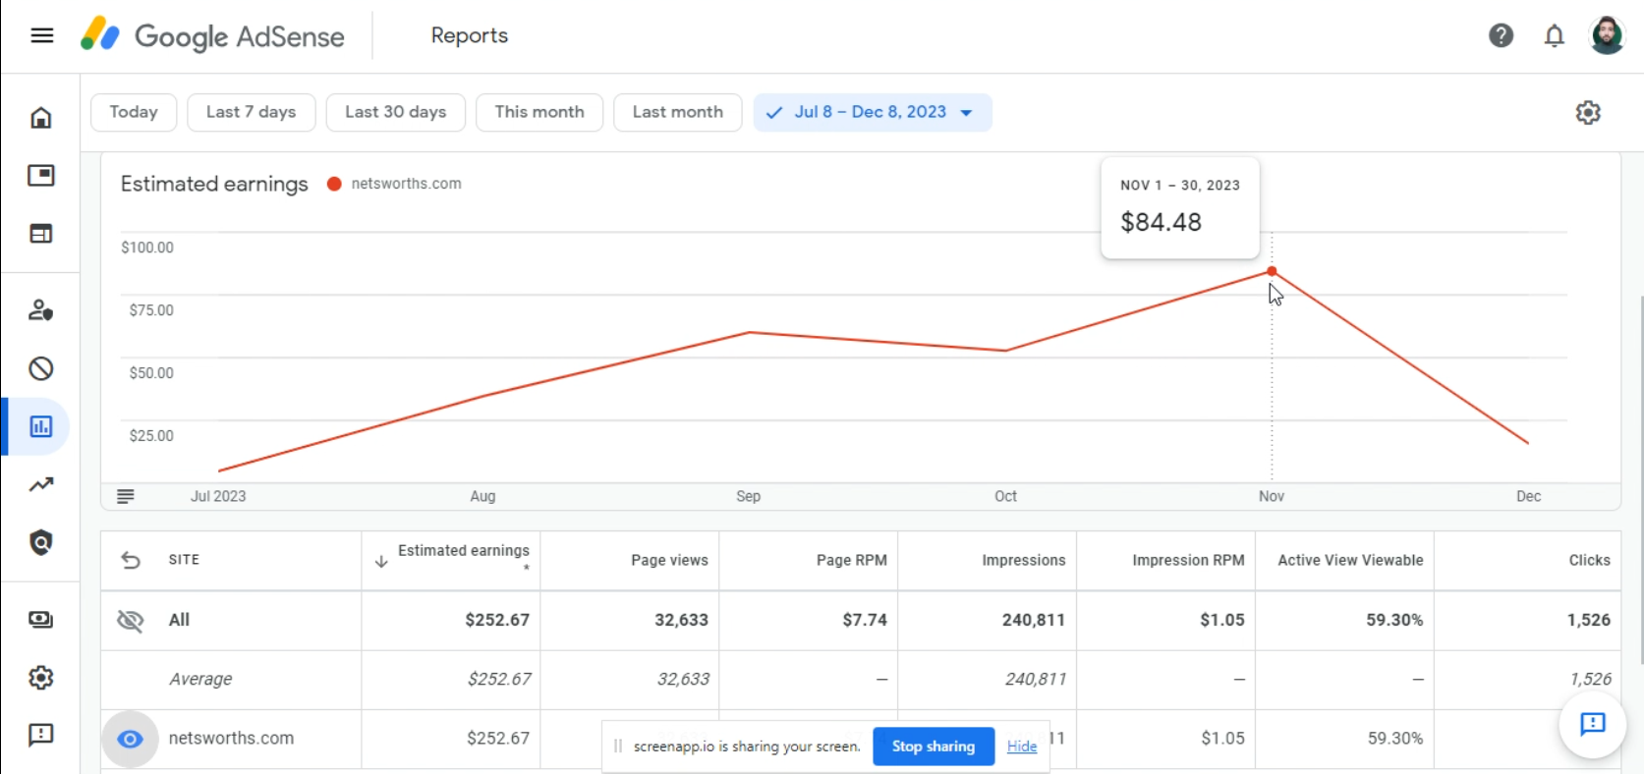Open Account settings gear in sidebar
Viewport: 1644px width, 774px height.
pyautogui.click(x=41, y=677)
